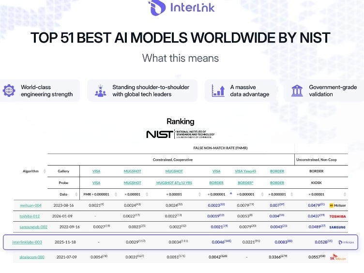Click the InterLink logo at the top
The height and width of the screenshot is (273, 364).
coord(182,7)
